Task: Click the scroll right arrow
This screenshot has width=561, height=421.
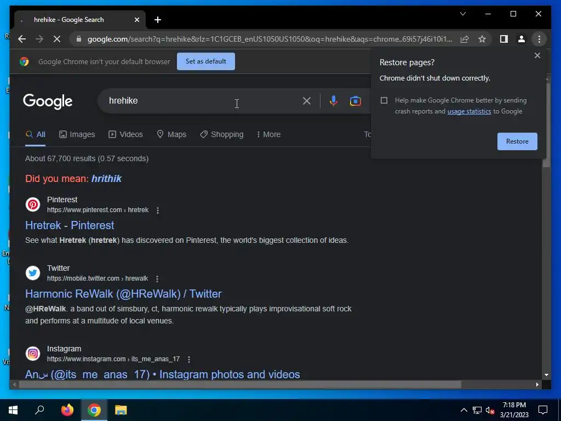Action: coord(537,385)
